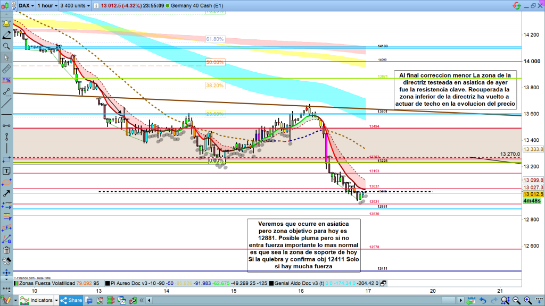Click the trash bin delete tool
The width and height of the screenshot is (545, 306).
(x=6, y=250)
